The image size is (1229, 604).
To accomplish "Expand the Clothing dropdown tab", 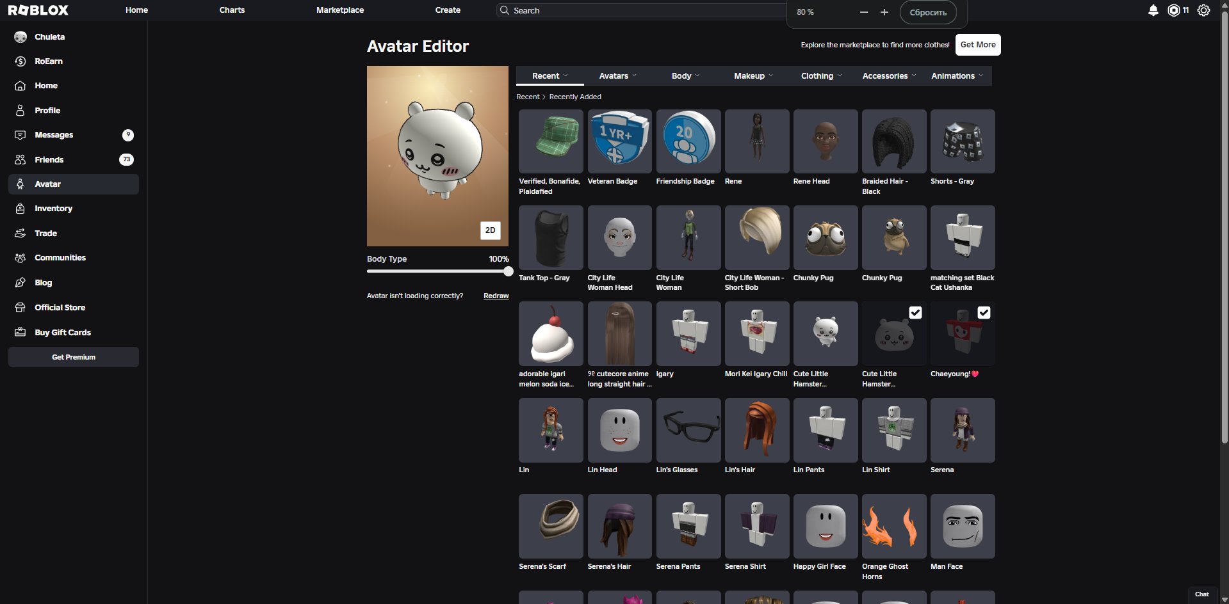I will [x=822, y=76].
